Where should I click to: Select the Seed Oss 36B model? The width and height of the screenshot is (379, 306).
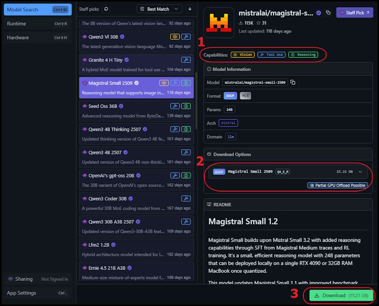tap(136, 111)
